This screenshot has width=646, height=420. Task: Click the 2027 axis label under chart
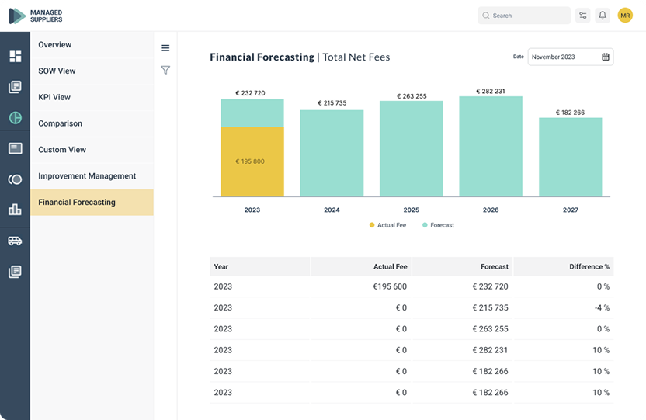571,210
